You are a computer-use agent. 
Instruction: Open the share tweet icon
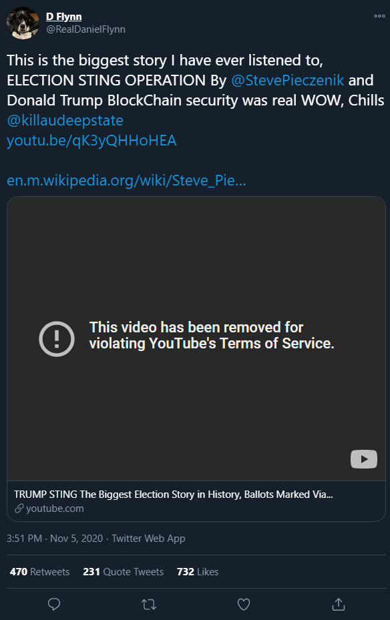(339, 604)
